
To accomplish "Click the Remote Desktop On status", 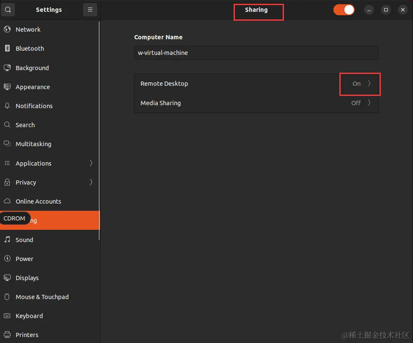I will coord(356,84).
